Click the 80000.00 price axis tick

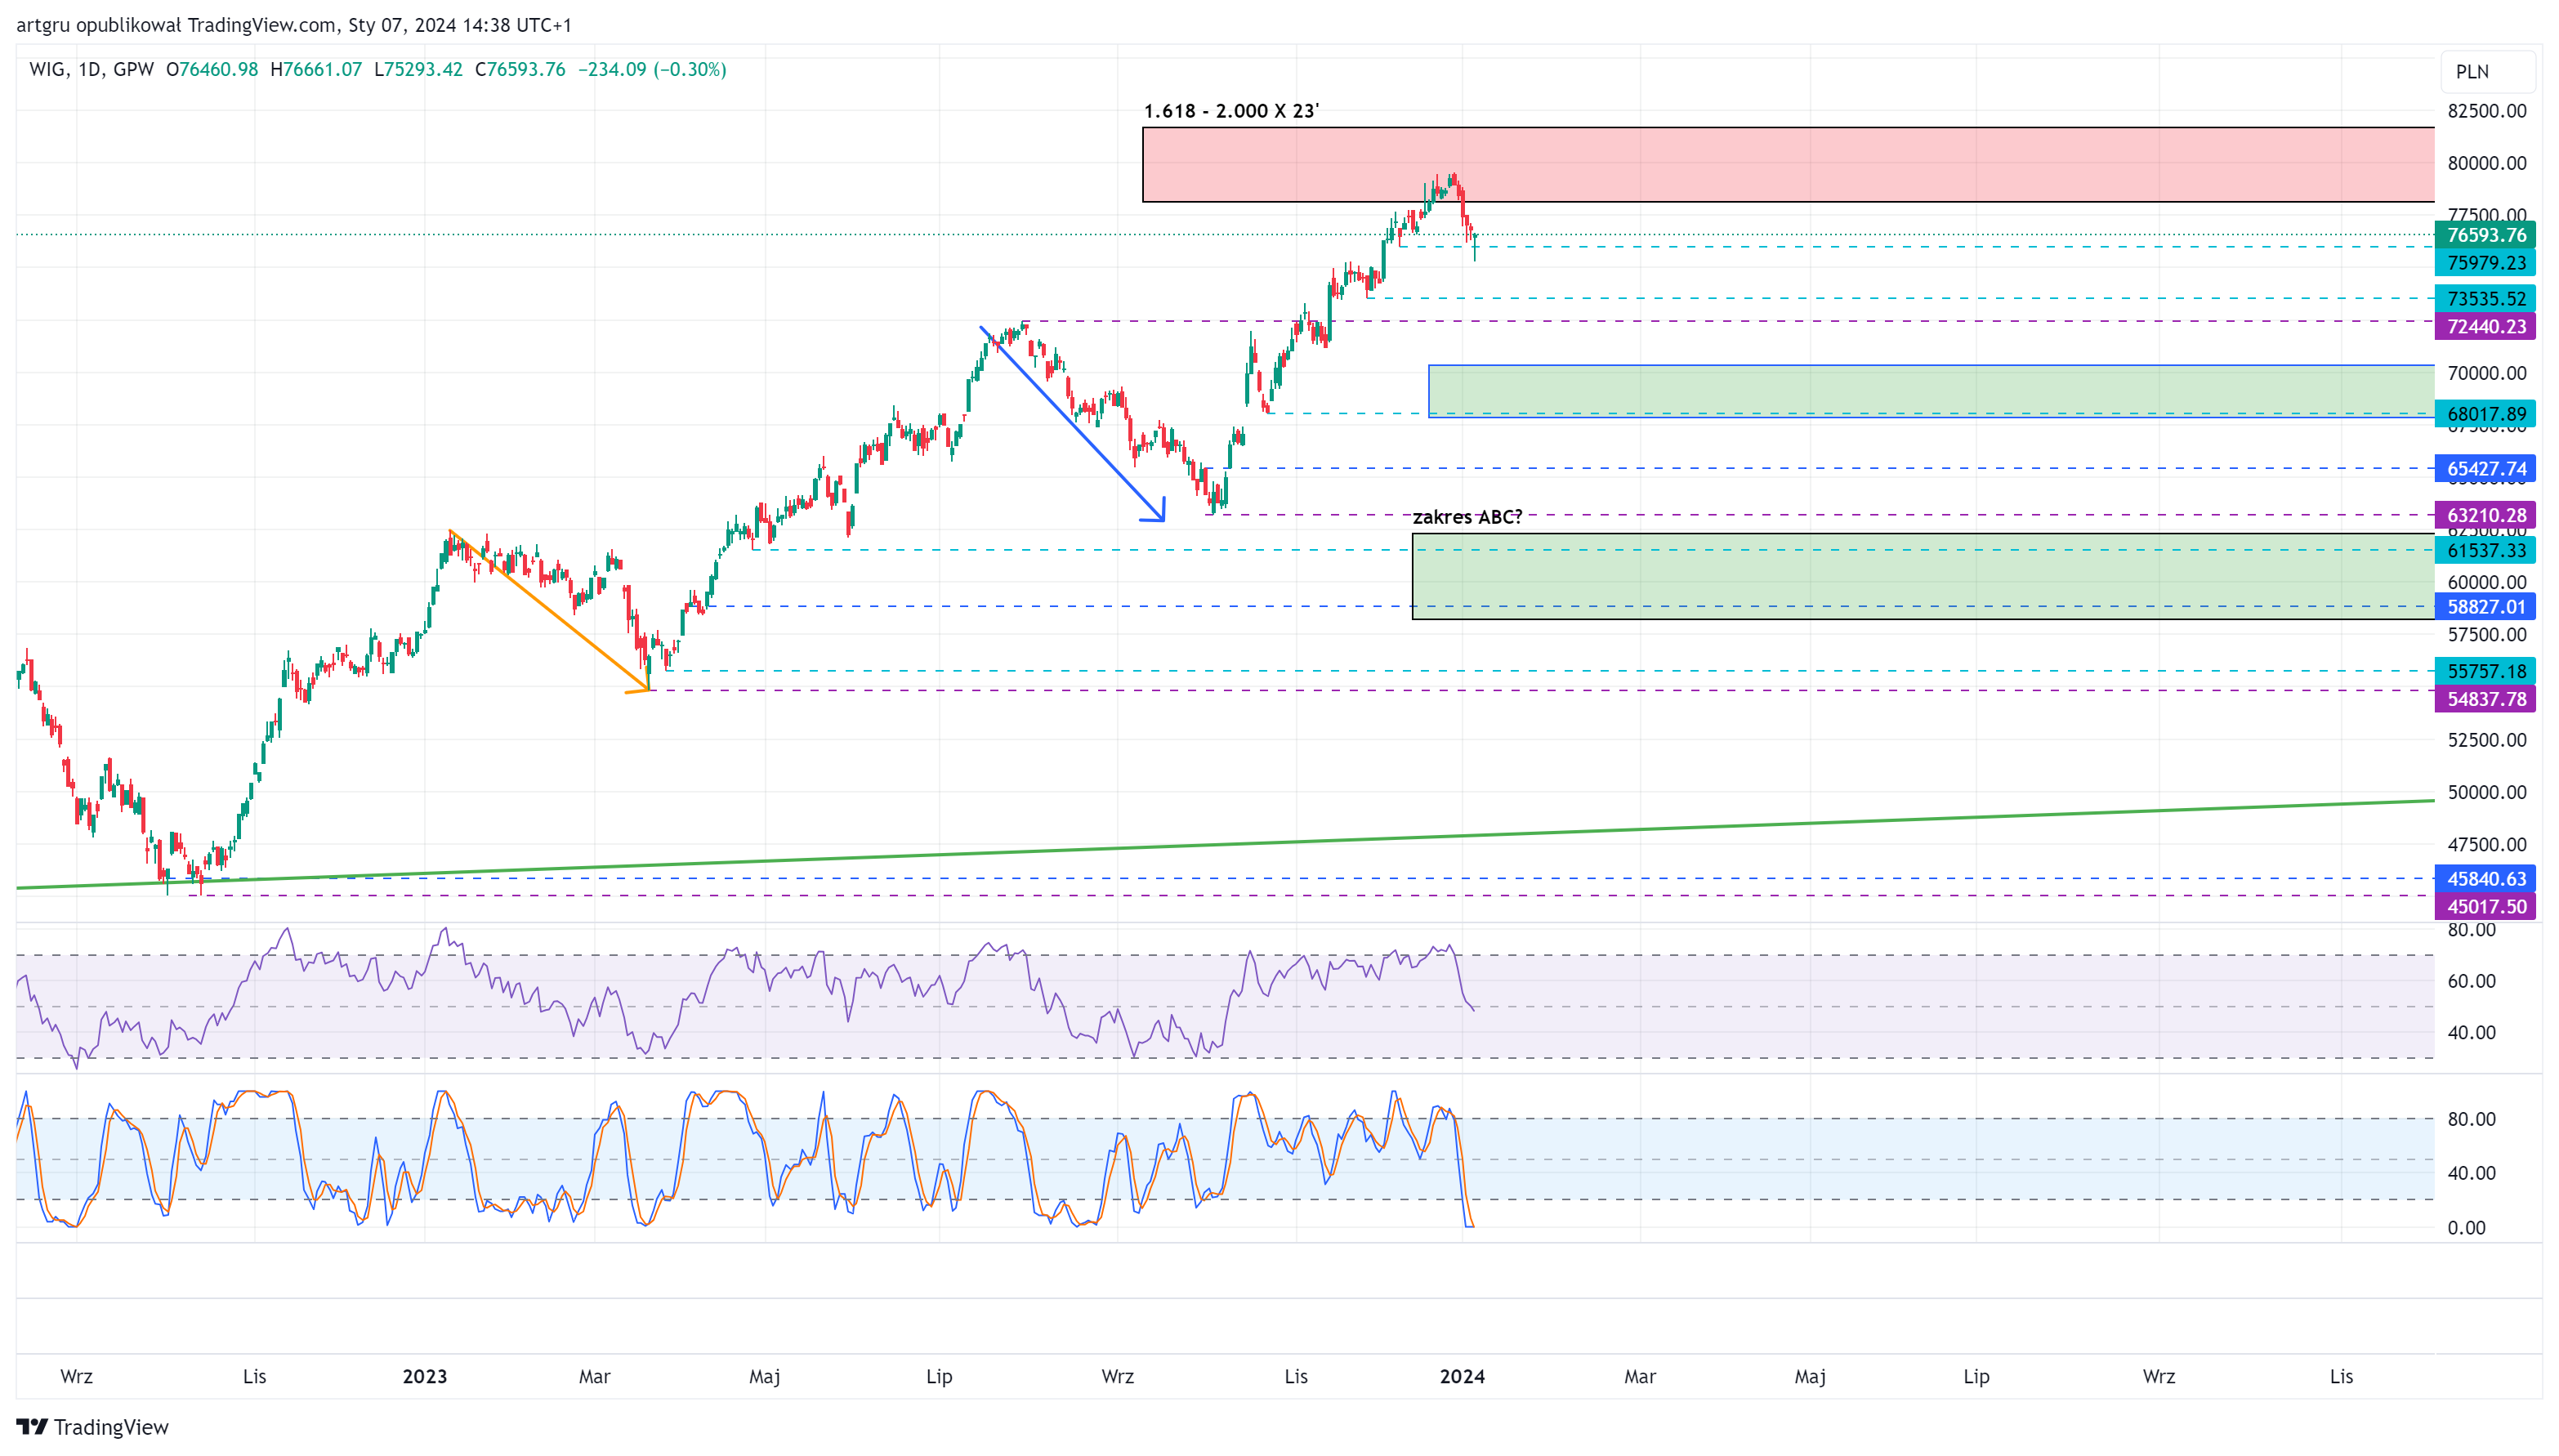click(2487, 163)
